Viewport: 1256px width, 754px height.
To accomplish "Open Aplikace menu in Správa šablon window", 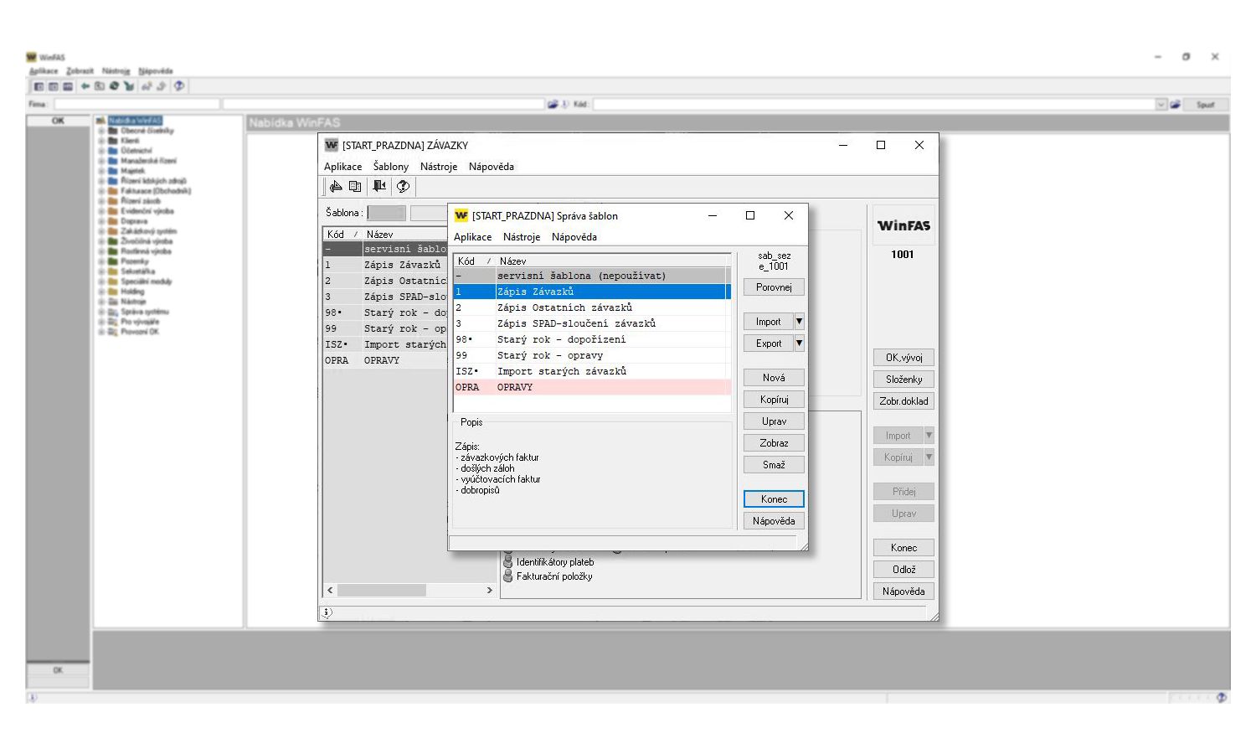I will (472, 237).
